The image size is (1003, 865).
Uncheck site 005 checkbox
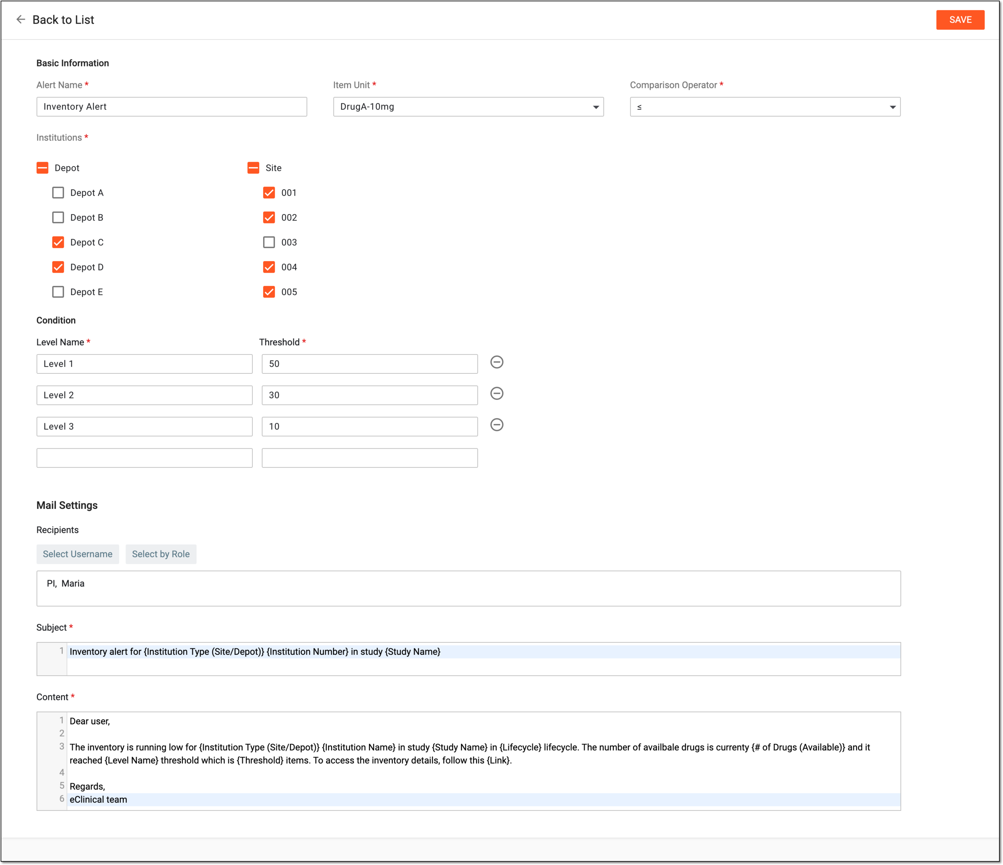click(269, 292)
